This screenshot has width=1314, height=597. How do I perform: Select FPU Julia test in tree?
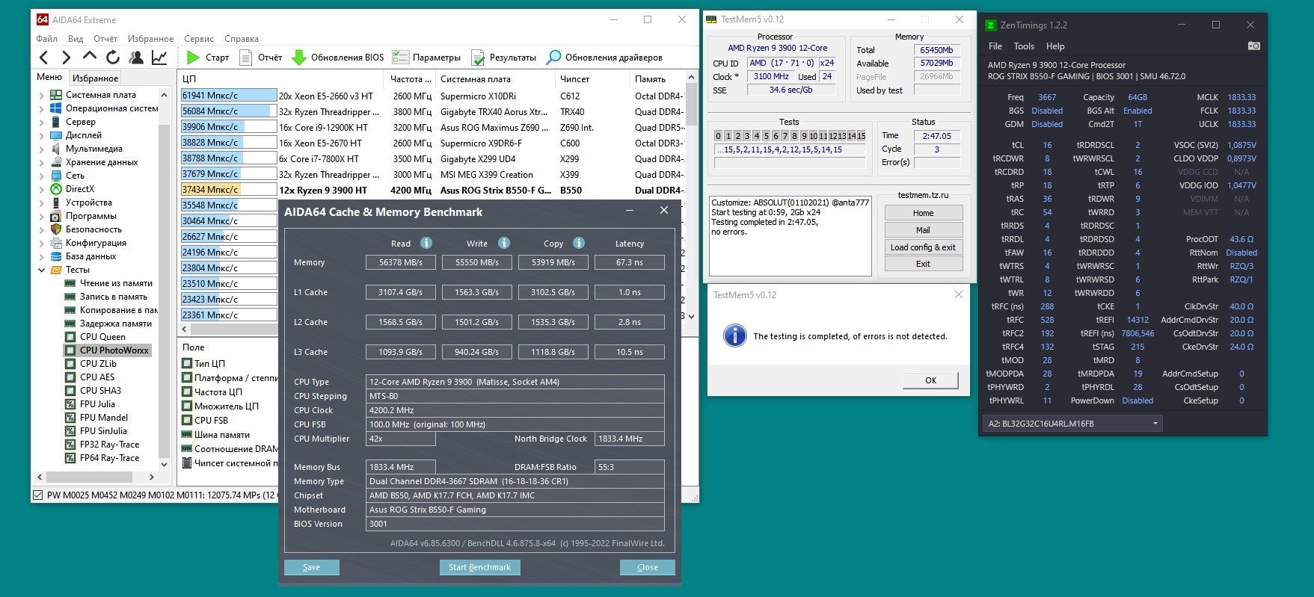[97, 404]
